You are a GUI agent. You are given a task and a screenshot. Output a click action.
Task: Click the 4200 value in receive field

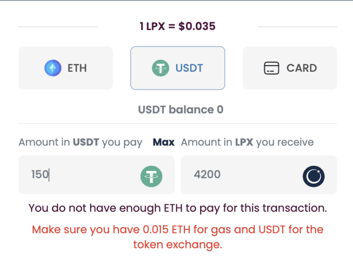point(207,175)
